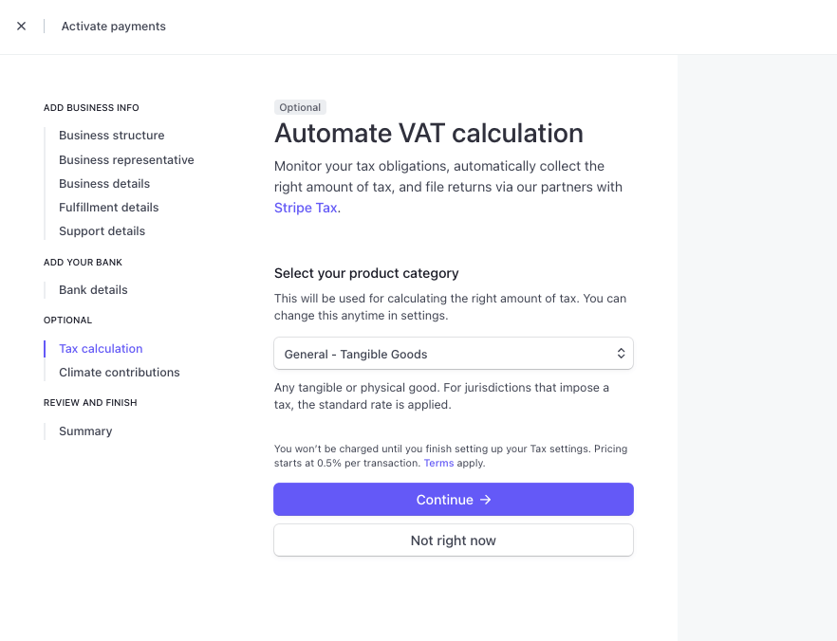Navigate to Business representative step
Screen dimensions: 837x641
pyautogui.click(x=126, y=160)
